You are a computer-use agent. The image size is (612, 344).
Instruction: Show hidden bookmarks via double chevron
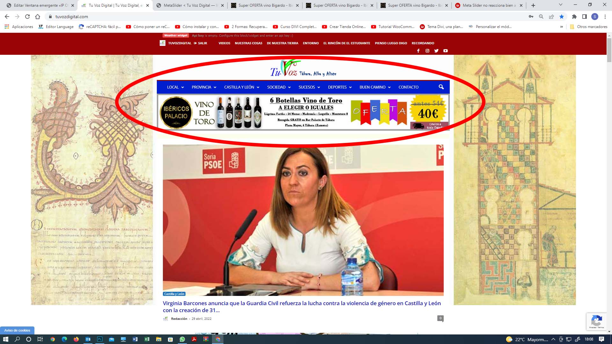coord(561,27)
